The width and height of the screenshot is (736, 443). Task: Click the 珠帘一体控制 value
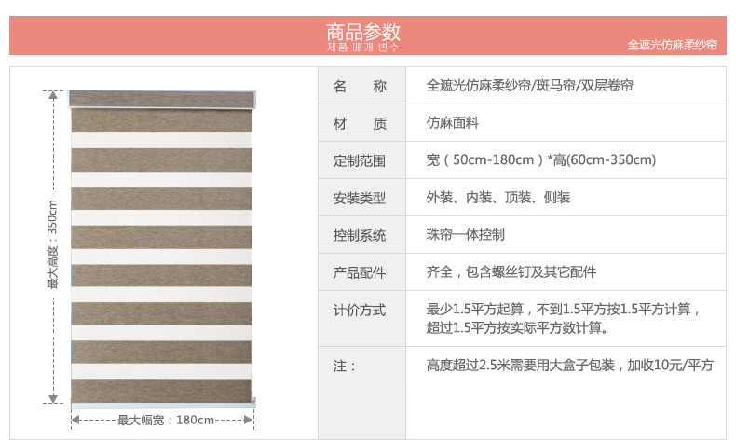pos(465,234)
